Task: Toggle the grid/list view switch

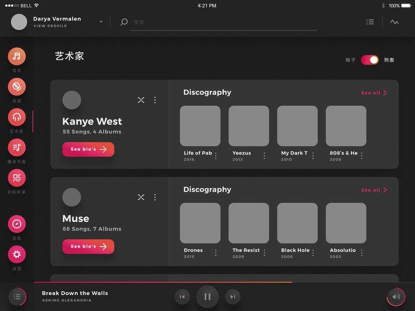Action: [370, 60]
